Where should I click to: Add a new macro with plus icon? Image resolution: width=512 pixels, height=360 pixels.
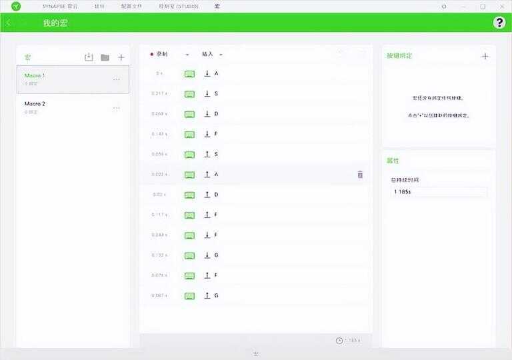pyautogui.click(x=121, y=57)
